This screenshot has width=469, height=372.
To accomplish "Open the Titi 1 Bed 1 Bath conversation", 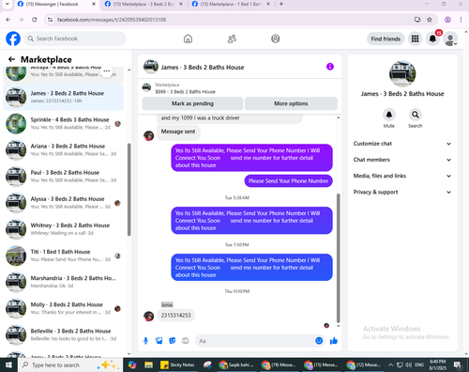I will (x=63, y=256).
